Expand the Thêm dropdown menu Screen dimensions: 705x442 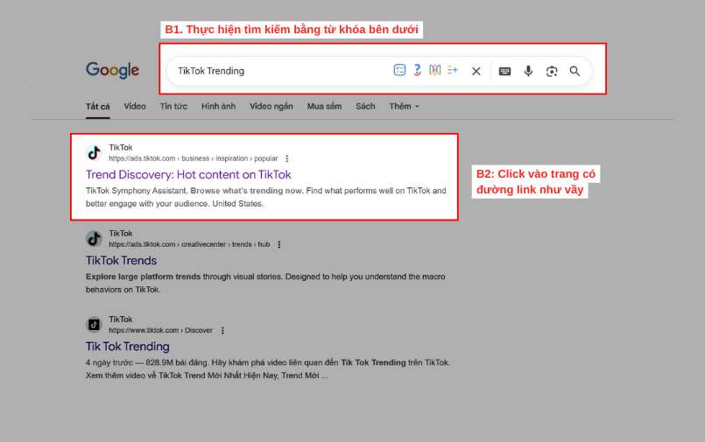(x=404, y=107)
